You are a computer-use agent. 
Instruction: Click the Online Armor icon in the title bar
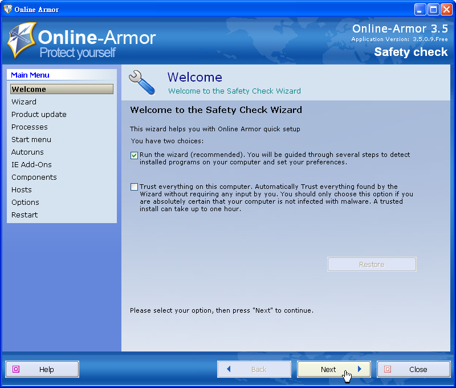(x=7, y=9)
